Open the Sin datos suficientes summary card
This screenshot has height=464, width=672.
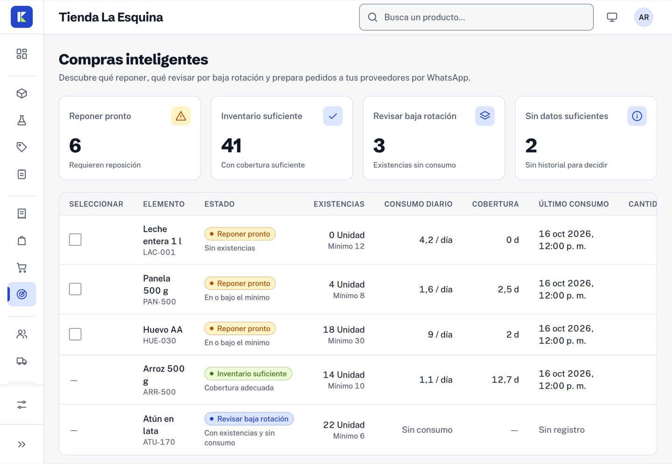[x=586, y=138]
